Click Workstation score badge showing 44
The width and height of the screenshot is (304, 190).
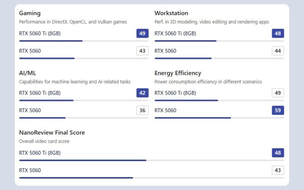click(x=278, y=51)
